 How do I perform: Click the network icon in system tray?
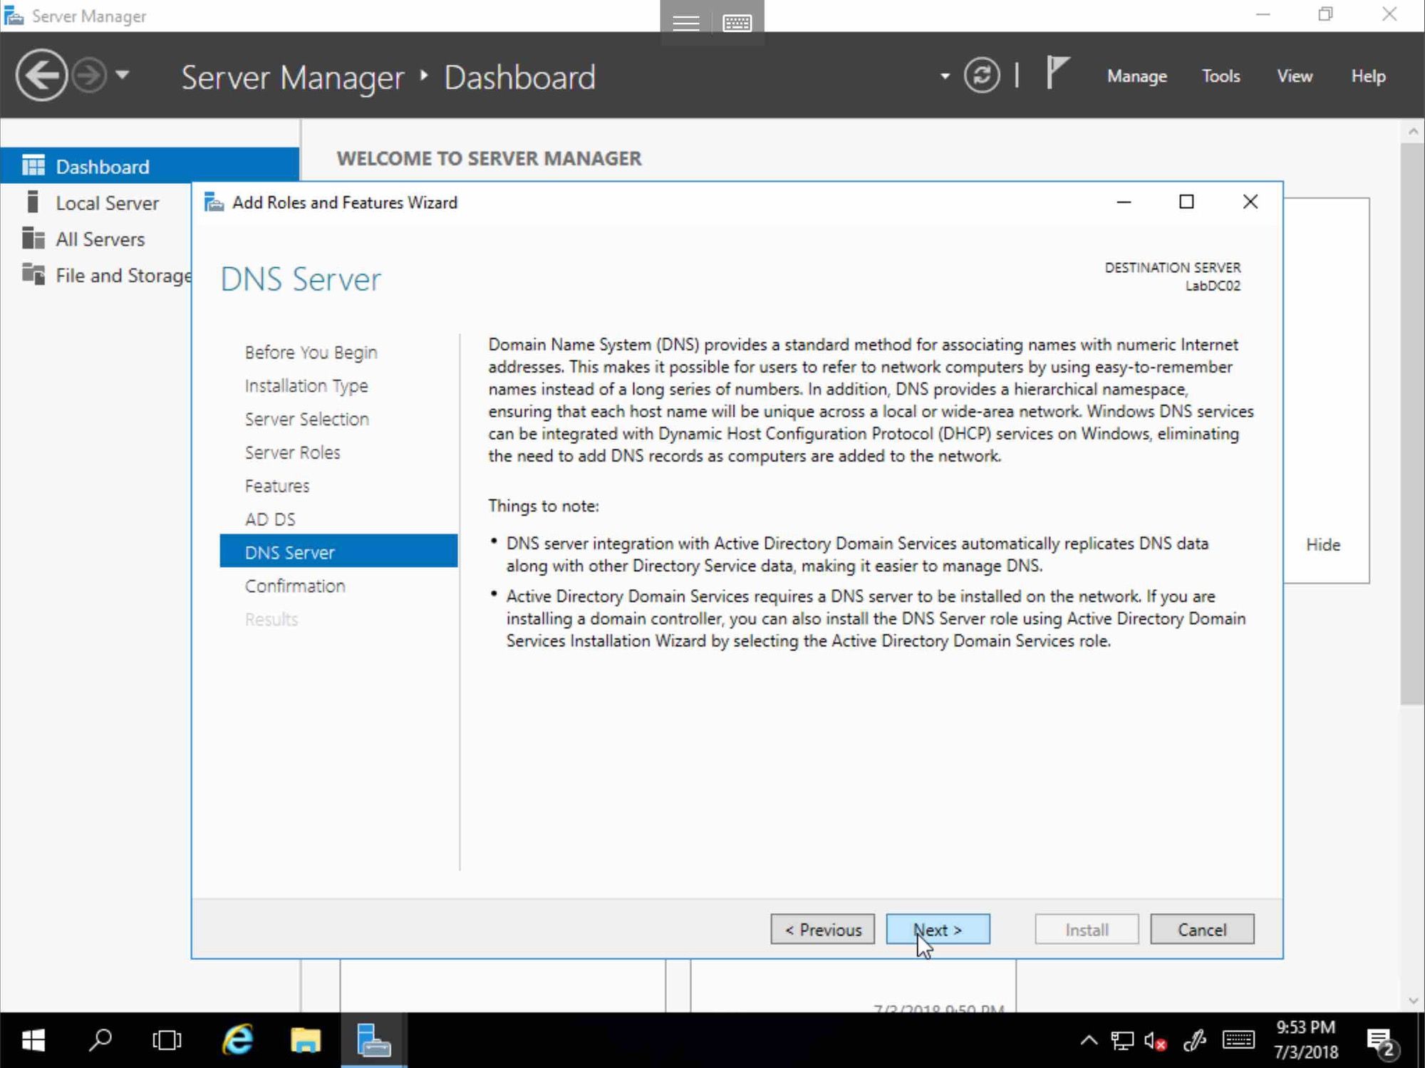[x=1122, y=1041]
